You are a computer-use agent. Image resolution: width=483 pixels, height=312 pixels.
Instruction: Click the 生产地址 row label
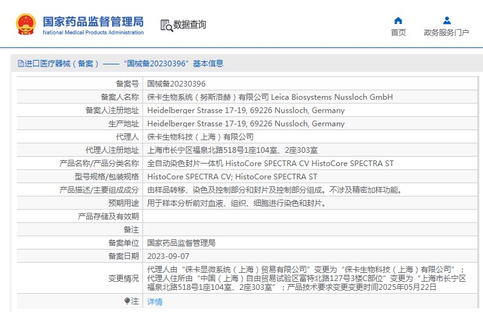click(x=123, y=123)
